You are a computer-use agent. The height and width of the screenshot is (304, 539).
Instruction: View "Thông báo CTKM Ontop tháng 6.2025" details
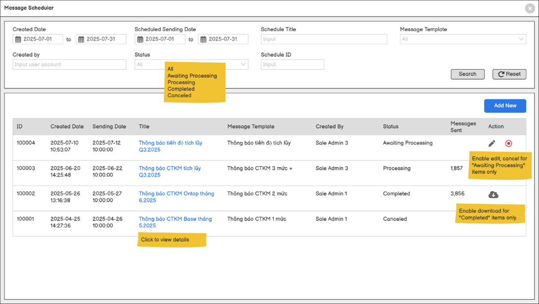coord(176,194)
